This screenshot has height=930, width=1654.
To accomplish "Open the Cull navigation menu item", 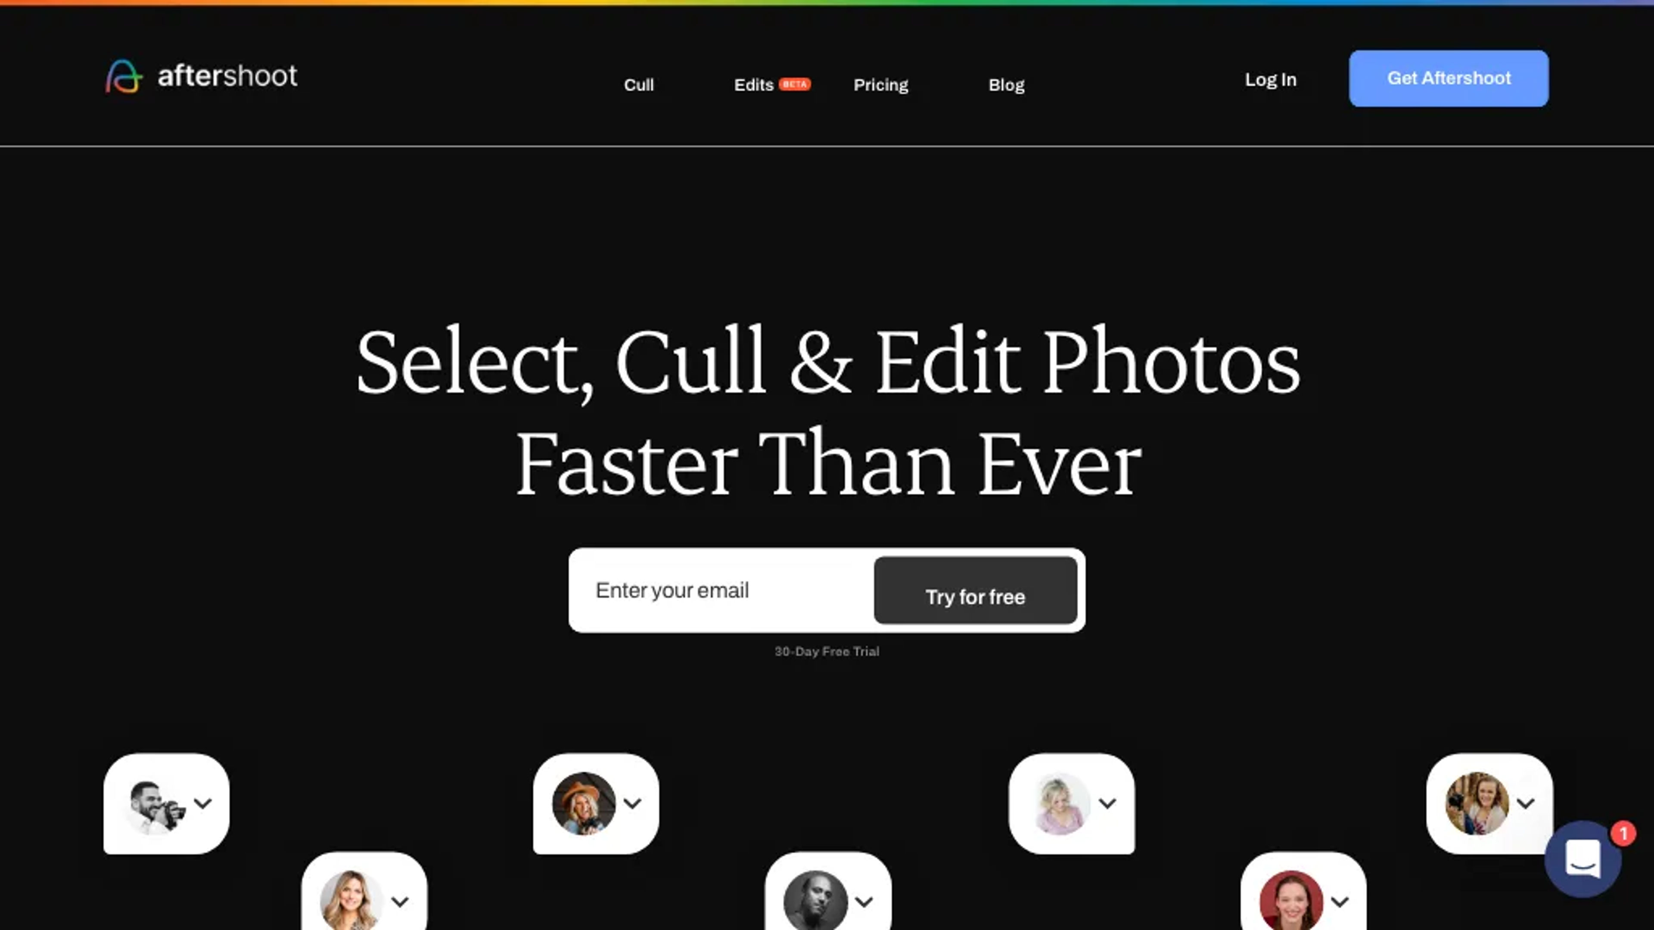I will tap(638, 84).
